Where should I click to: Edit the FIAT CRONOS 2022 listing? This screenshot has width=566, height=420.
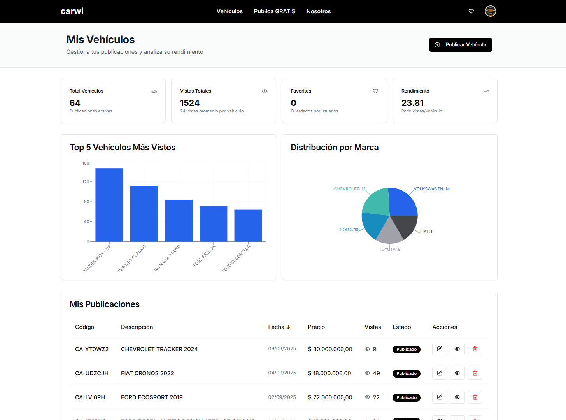(x=440, y=373)
